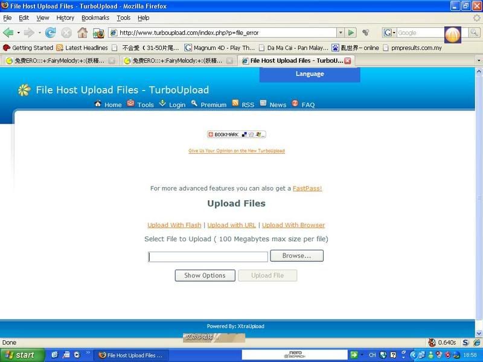483x362 pixels.
Task: Click the Browse... button
Action: (x=296, y=256)
